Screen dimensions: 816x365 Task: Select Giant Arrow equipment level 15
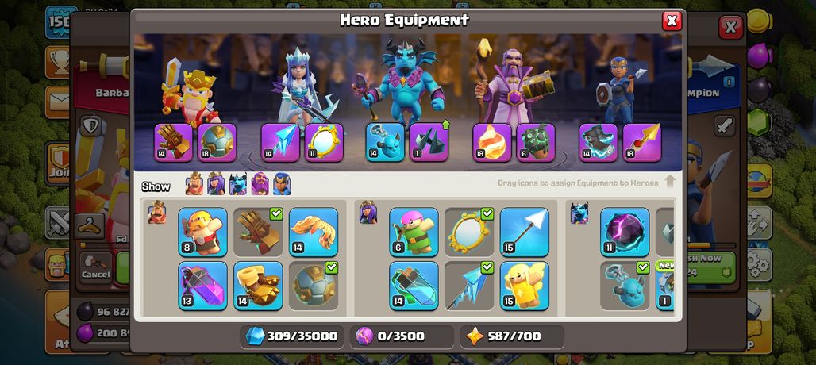click(x=525, y=232)
